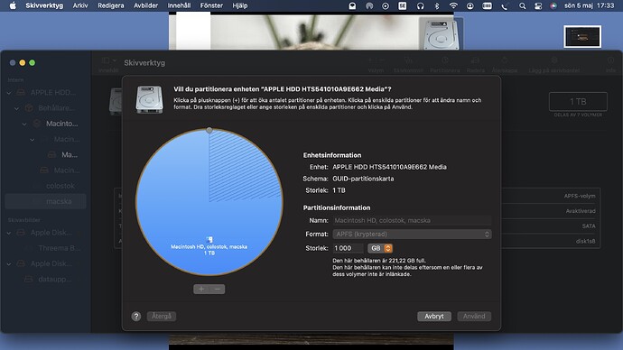The image size is (623, 350).
Task: Click the Siri icon in the menu bar
Action: [553, 6]
